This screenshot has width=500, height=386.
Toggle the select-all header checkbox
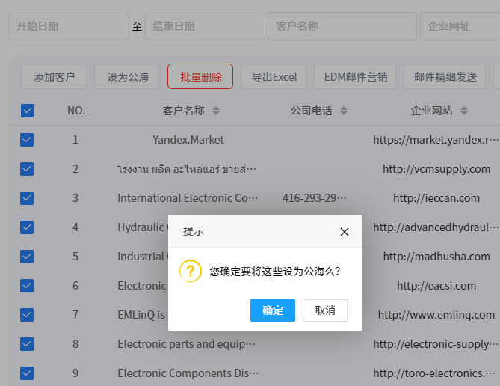tap(28, 111)
